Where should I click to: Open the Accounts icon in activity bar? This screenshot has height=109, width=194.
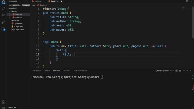3,102
